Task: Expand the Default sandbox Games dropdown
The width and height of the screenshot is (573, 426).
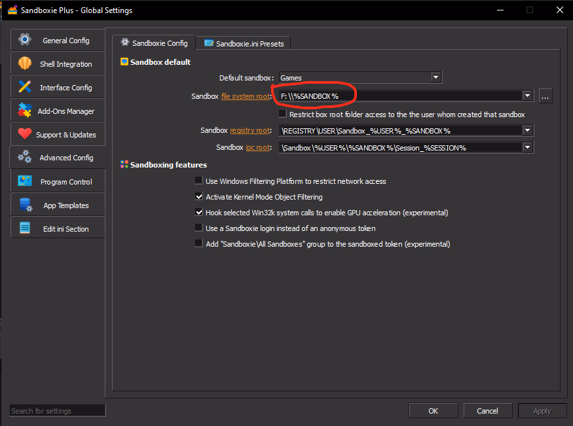Action: pos(435,77)
